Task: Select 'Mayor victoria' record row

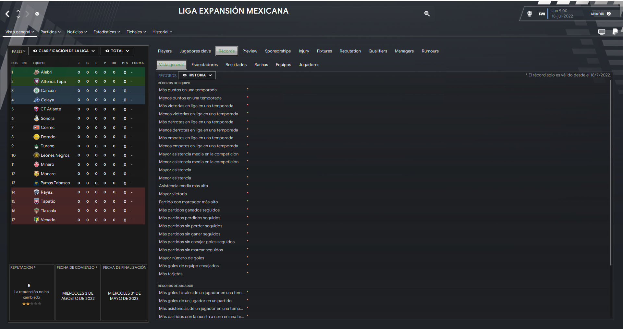Action: [x=173, y=194]
